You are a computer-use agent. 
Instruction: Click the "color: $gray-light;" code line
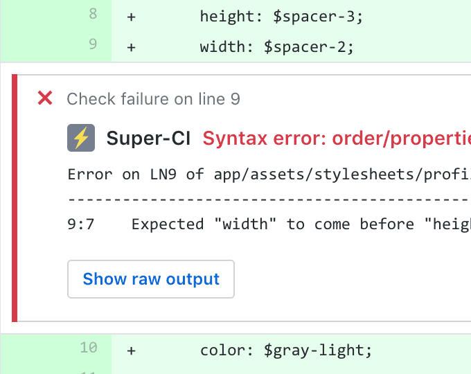click(286, 351)
